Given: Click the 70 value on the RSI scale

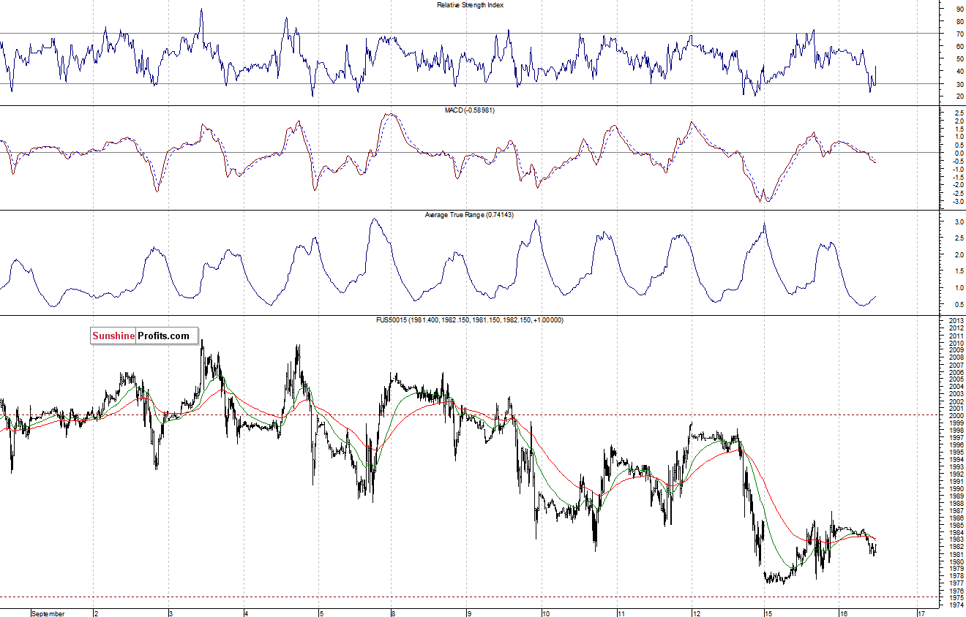Looking at the screenshot, I should tap(959, 34).
